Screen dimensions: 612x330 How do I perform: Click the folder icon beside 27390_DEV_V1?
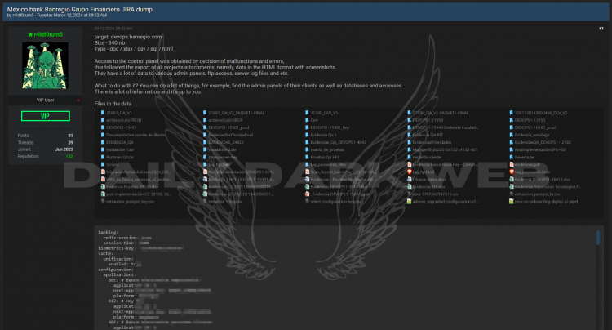[x=307, y=113]
